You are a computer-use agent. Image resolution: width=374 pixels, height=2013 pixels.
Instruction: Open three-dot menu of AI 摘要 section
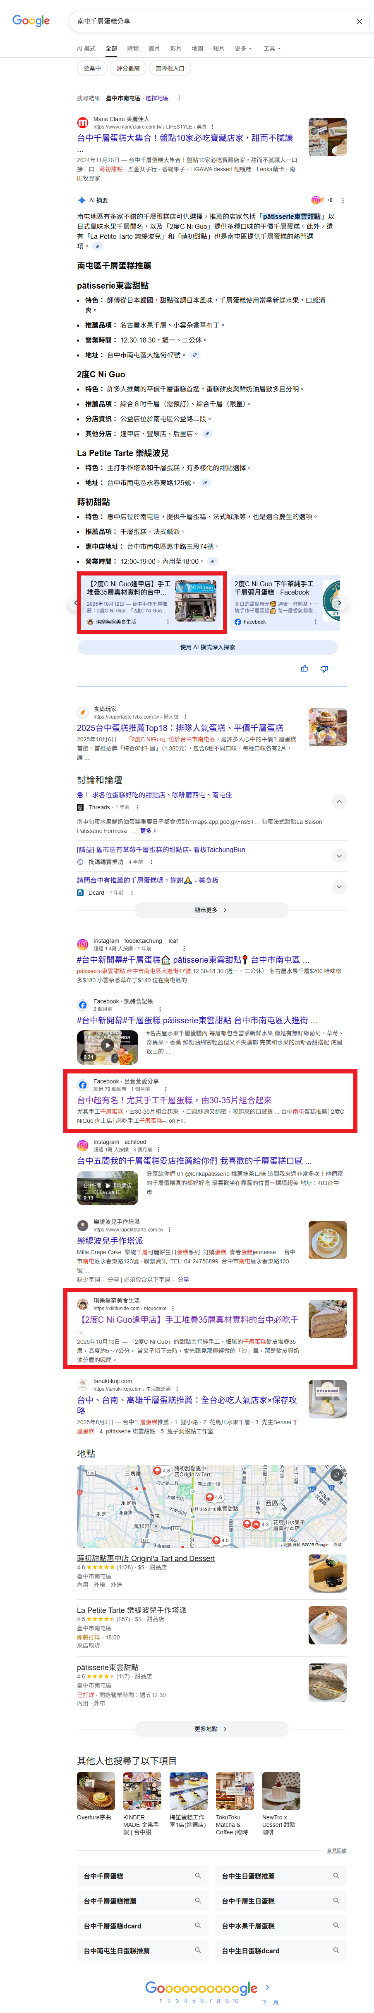(x=343, y=200)
